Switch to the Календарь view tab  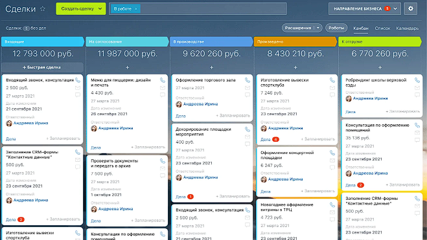click(407, 28)
